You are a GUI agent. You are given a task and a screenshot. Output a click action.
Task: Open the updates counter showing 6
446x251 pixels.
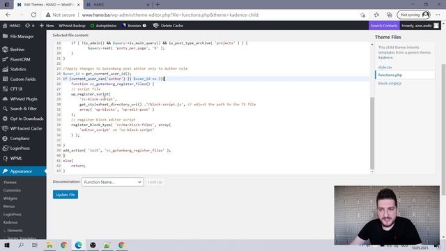(x=29, y=26)
